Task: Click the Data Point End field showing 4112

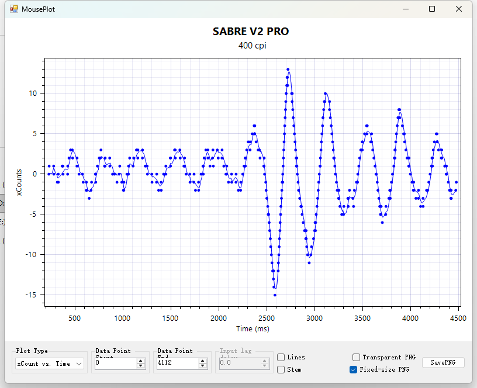Action: [178, 363]
